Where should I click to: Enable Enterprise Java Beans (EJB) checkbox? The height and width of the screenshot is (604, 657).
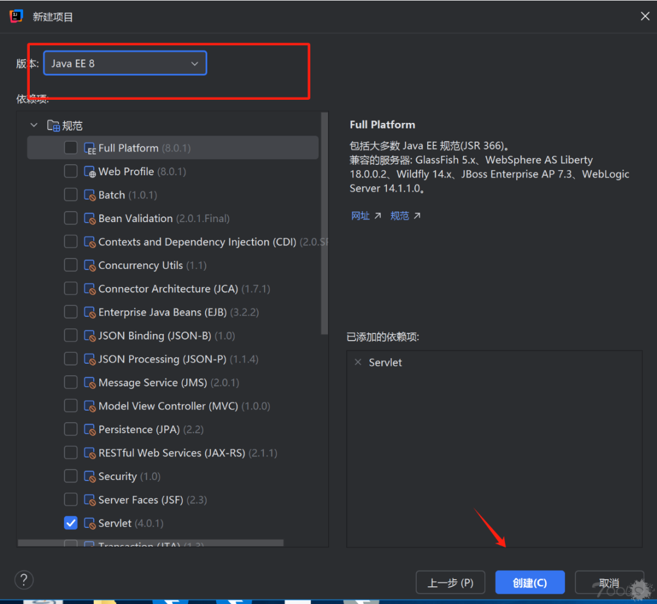click(71, 311)
